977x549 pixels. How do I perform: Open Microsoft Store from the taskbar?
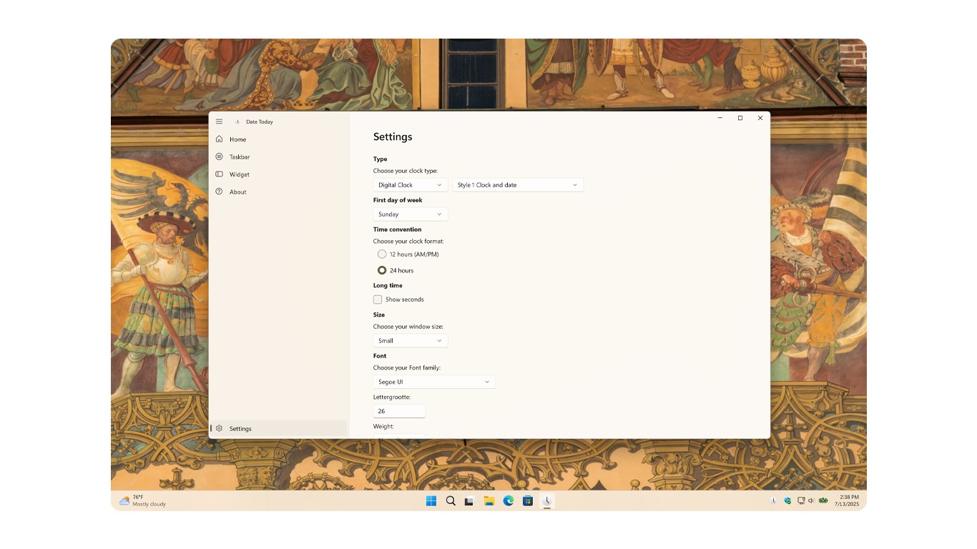point(528,501)
